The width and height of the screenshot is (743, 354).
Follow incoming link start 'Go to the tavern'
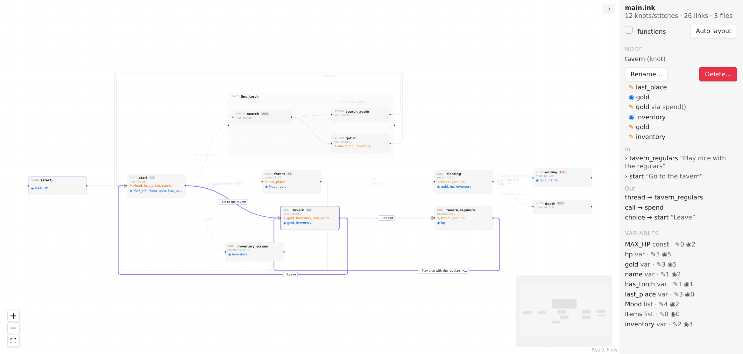pyautogui.click(x=664, y=177)
